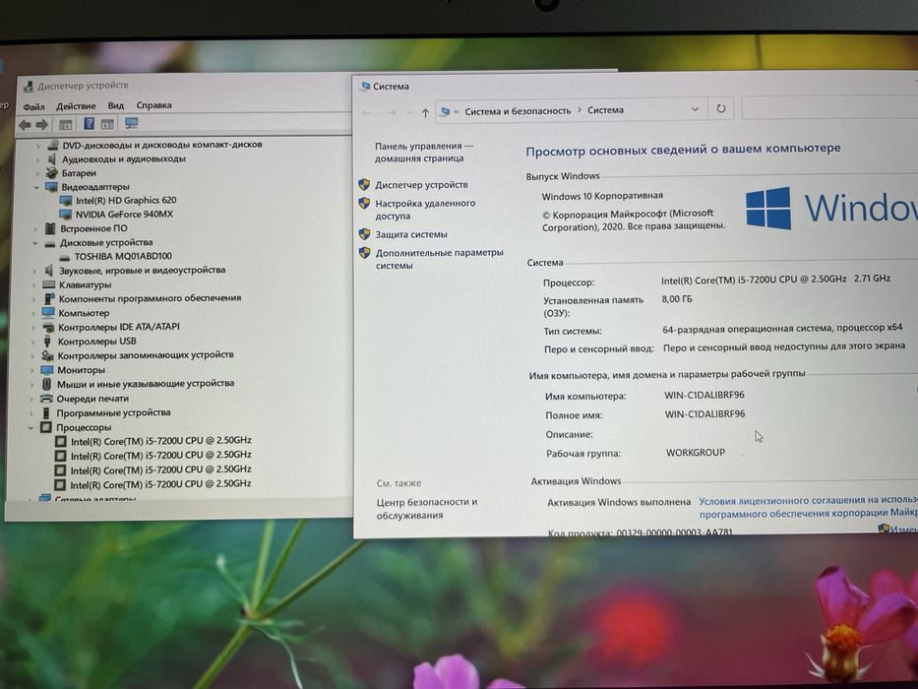Image resolution: width=918 pixels, height=689 pixels.
Task: Collapse the Процессоры node
Action: point(31,428)
